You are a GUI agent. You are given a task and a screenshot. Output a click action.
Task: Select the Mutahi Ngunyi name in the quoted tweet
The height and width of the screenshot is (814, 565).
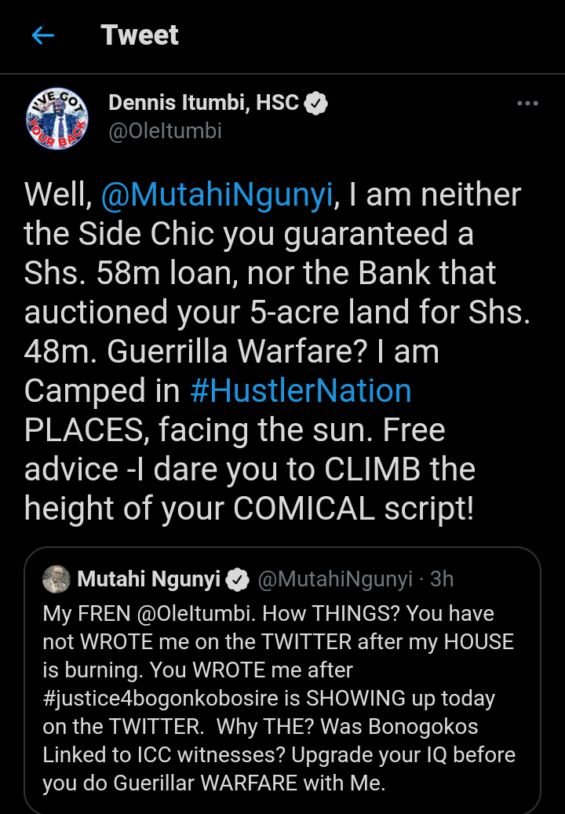pos(148,580)
